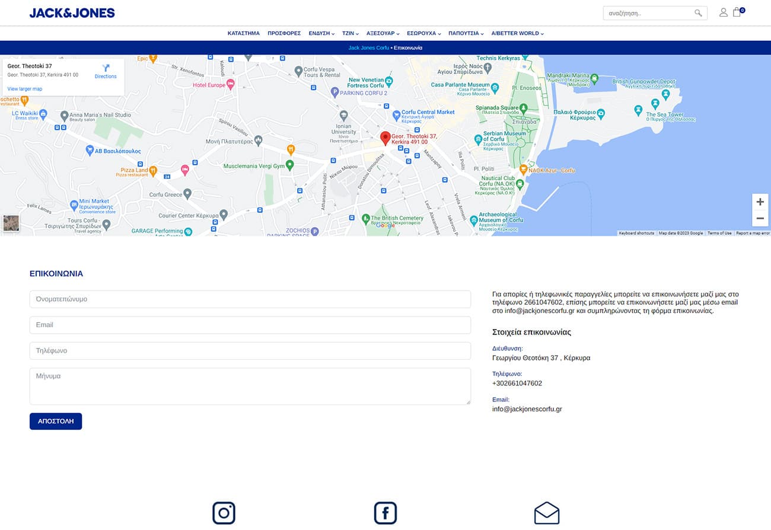Screen dimensions: 771x530
Task: Select Archaeological Museum of Corfu marker
Action: coord(473,221)
